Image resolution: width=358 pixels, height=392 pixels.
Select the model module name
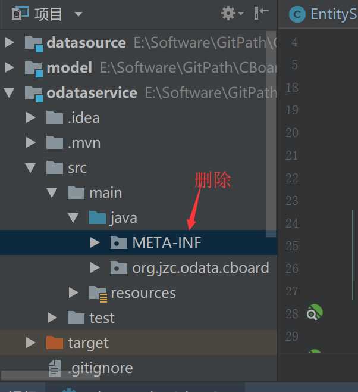point(70,68)
